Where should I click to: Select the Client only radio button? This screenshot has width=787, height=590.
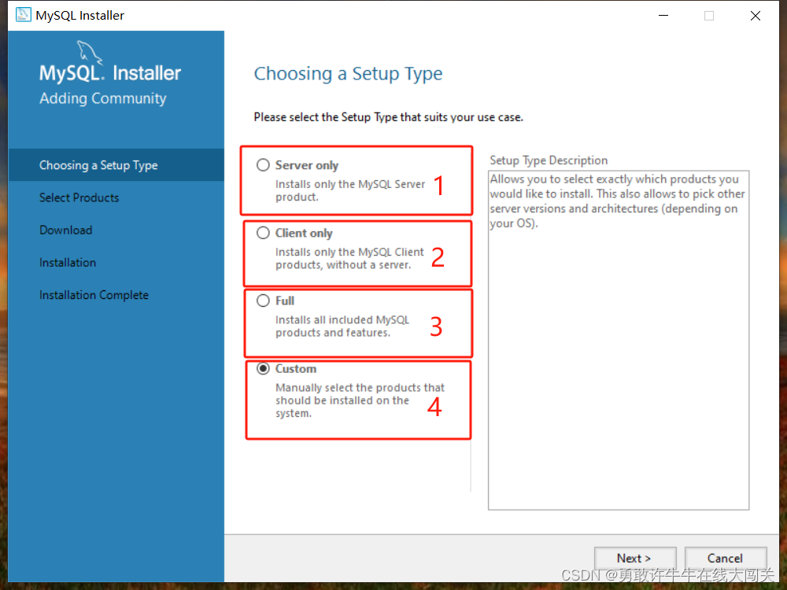point(263,233)
